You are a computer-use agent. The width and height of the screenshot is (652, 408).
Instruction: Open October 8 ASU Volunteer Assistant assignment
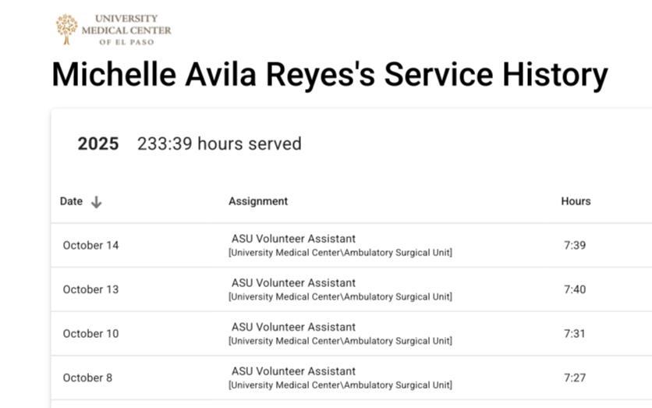(293, 371)
